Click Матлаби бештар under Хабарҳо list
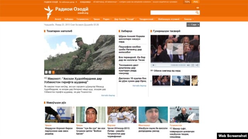 (x=139, y=86)
